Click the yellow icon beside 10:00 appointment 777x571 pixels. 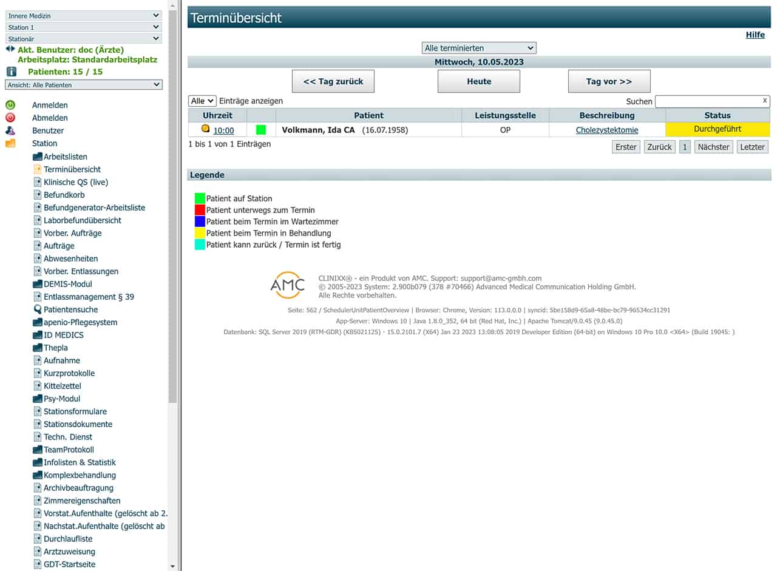pos(206,129)
